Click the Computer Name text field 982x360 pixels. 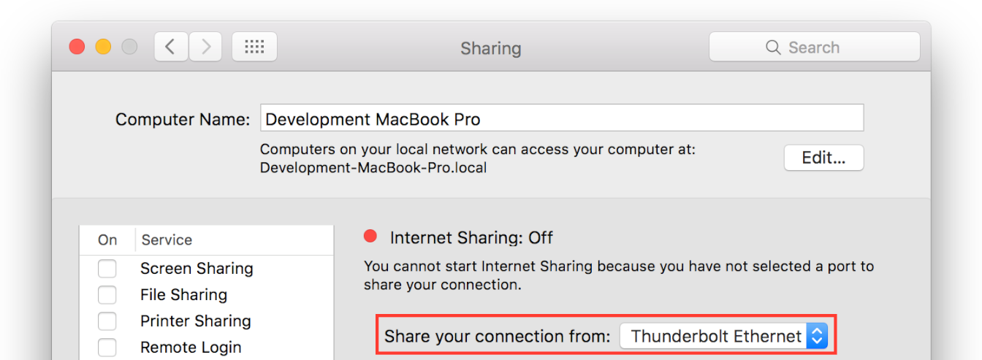[561, 118]
